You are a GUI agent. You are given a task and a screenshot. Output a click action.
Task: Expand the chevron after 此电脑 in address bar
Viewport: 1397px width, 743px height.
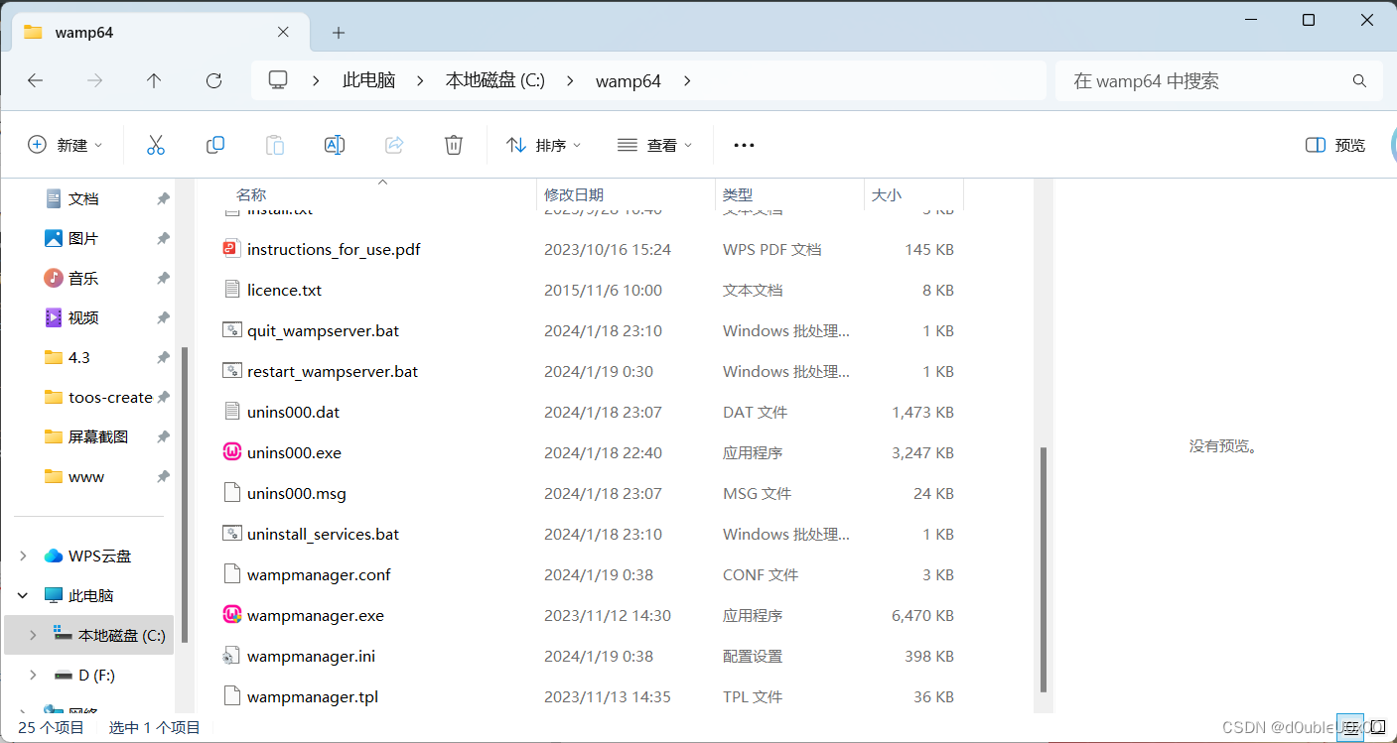pyautogui.click(x=420, y=80)
